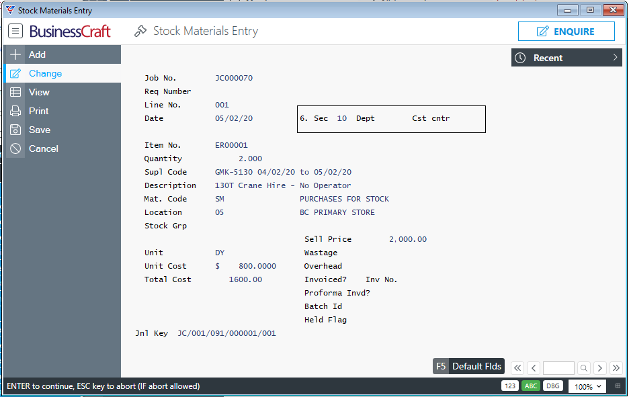Click the Save disk icon
This screenshot has width=629, height=397.
(15, 130)
